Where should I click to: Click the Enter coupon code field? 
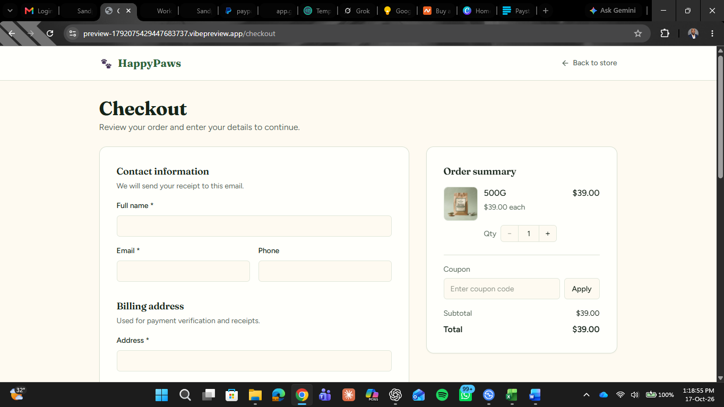pyautogui.click(x=502, y=289)
